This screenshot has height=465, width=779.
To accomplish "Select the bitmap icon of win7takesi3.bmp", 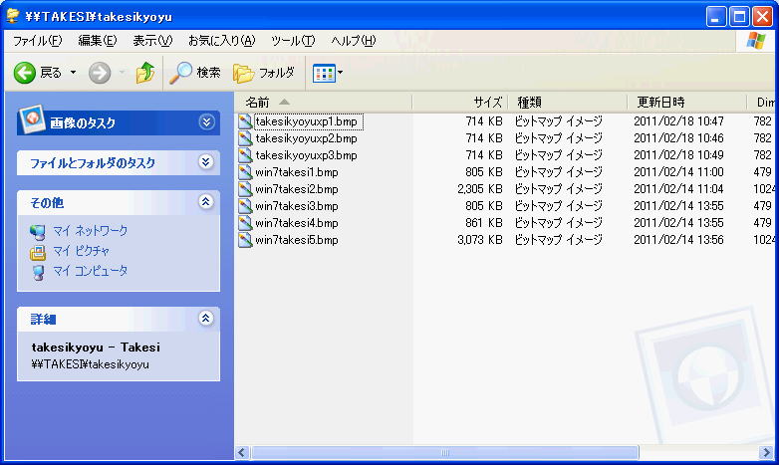I will coord(245,206).
